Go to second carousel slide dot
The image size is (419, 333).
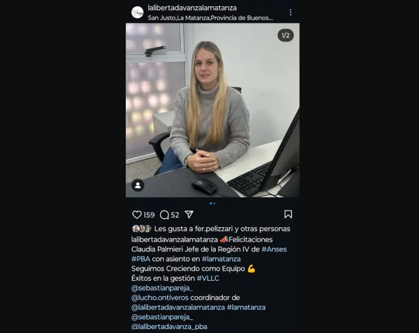click(x=214, y=204)
